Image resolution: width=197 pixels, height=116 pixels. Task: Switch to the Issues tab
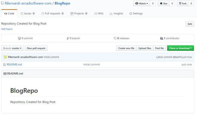[x=27, y=13]
